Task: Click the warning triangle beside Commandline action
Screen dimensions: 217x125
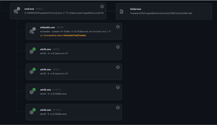Action: tap(41, 35)
